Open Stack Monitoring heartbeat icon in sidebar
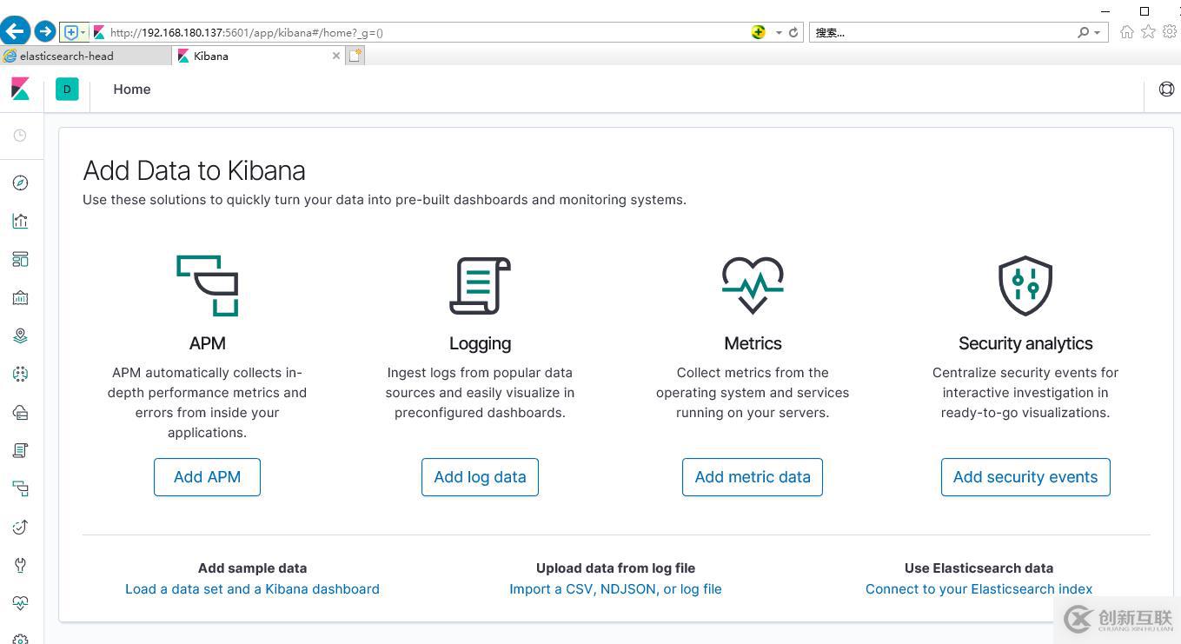 click(20, 603)
